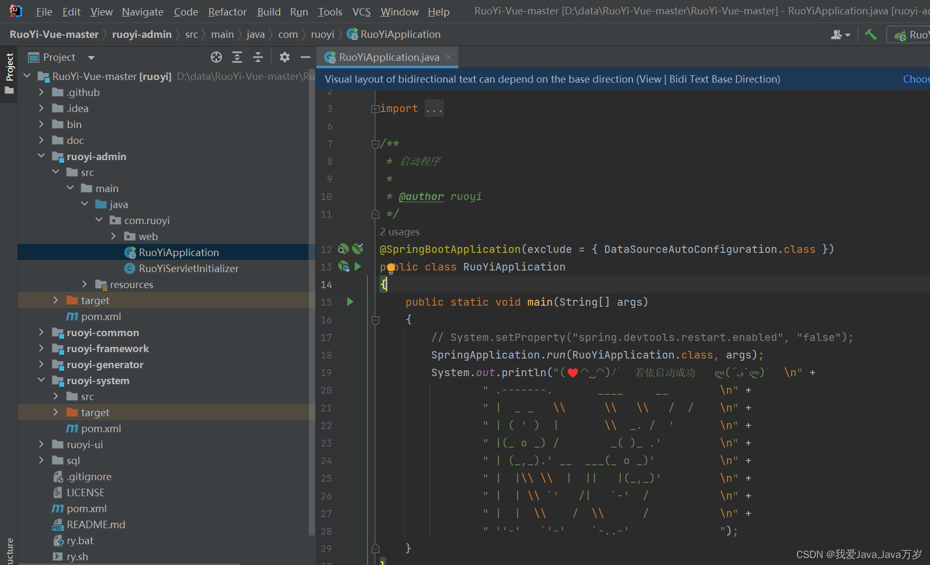Open the Refactor menu

click(x=227, y=12)
